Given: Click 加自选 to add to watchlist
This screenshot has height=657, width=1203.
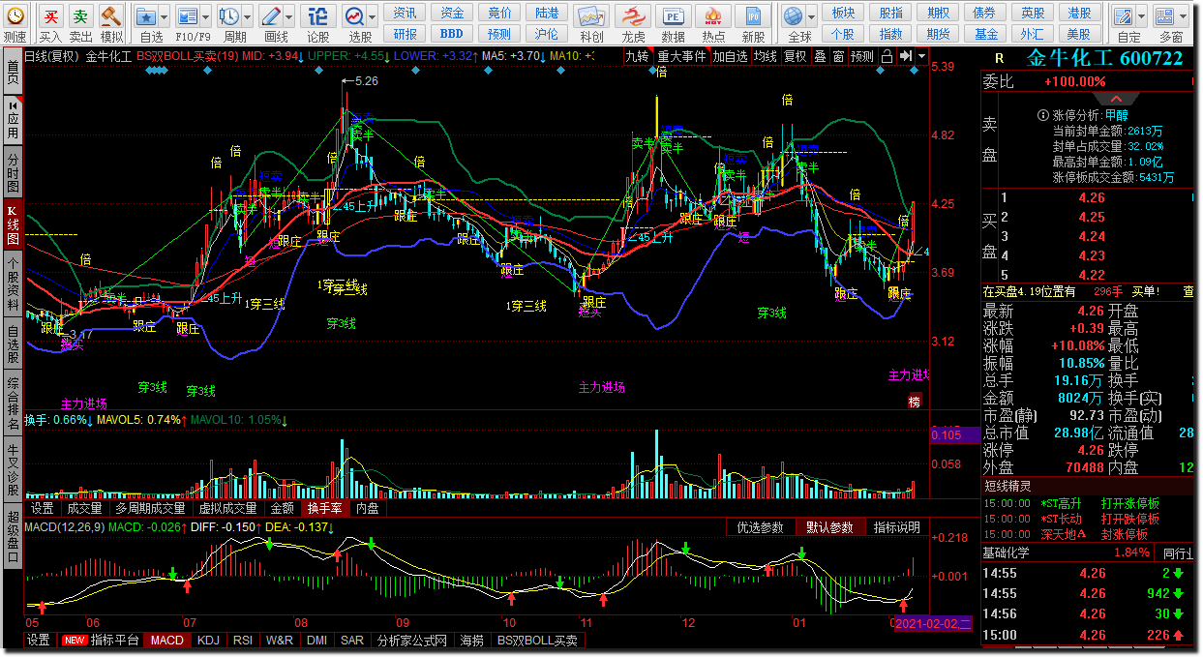Looking at the screenshot, I should 731,56.
